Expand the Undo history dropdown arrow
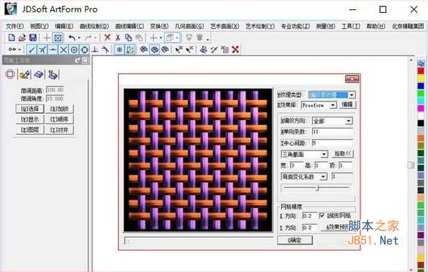This screenshot has width=428, height=272. [x=79, y=38]
